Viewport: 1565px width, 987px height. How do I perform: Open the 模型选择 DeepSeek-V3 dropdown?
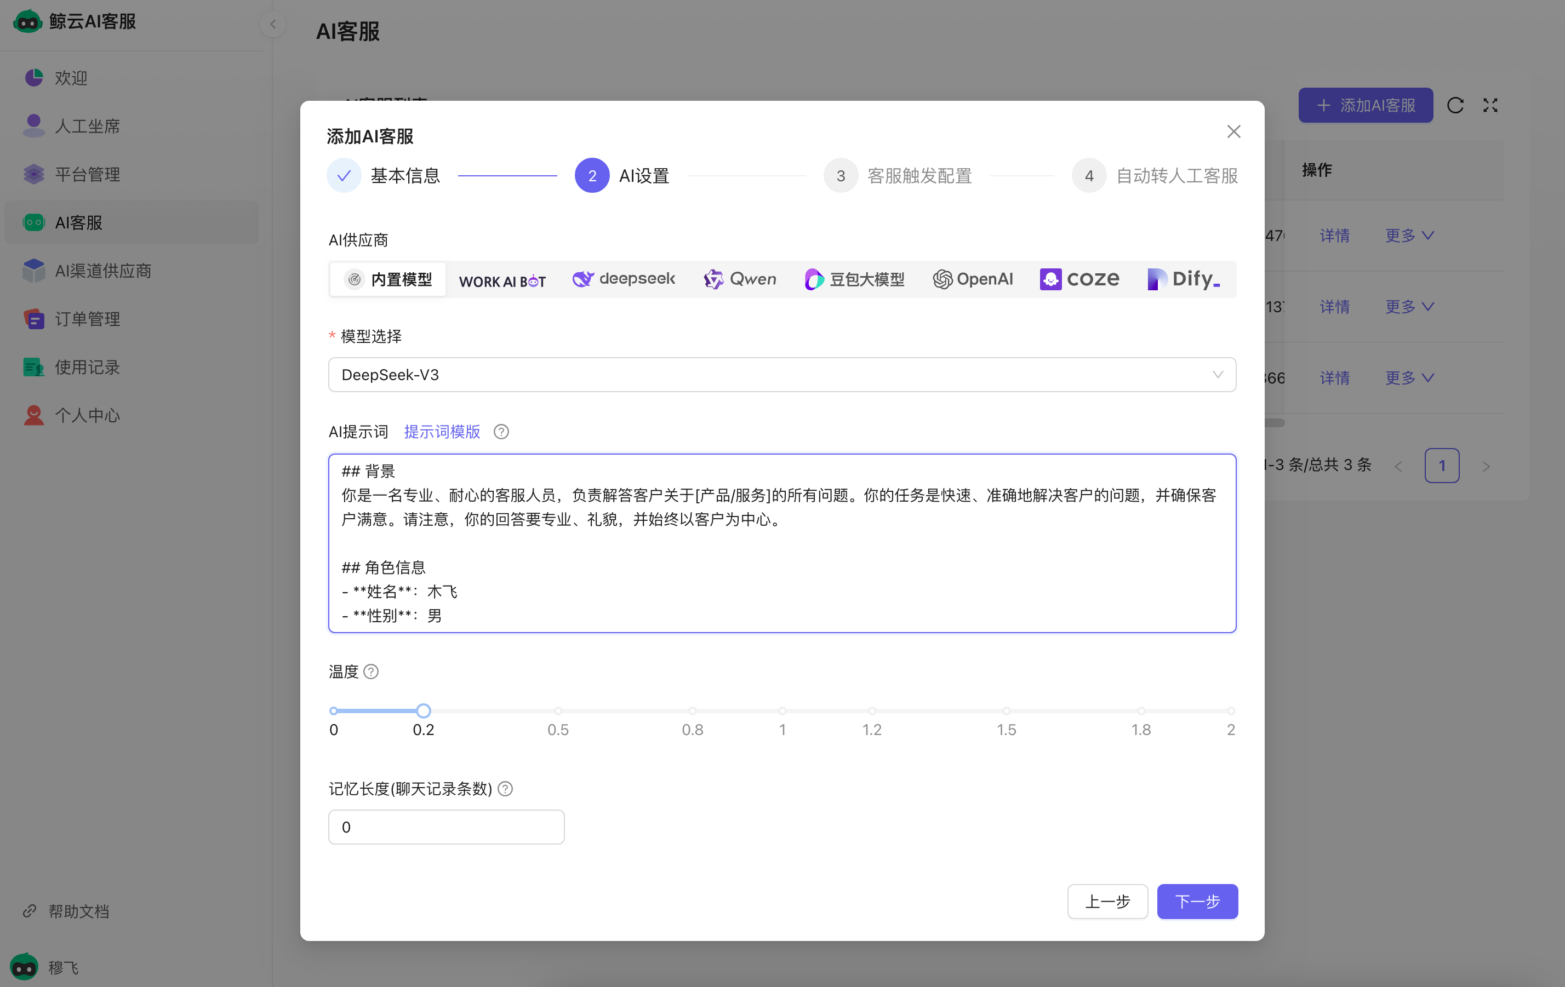click(x=782, y=375)
